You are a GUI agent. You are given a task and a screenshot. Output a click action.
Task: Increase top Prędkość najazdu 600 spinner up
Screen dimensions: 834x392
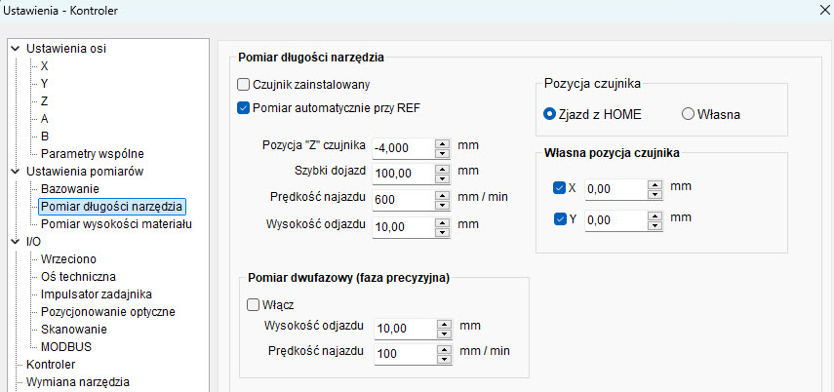click(x=443, y=195)
